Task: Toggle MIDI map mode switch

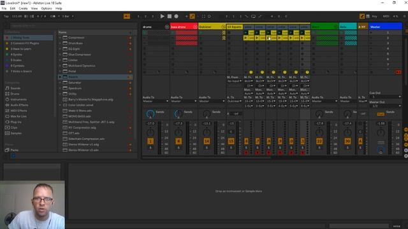Action: (x=386, y=17)
